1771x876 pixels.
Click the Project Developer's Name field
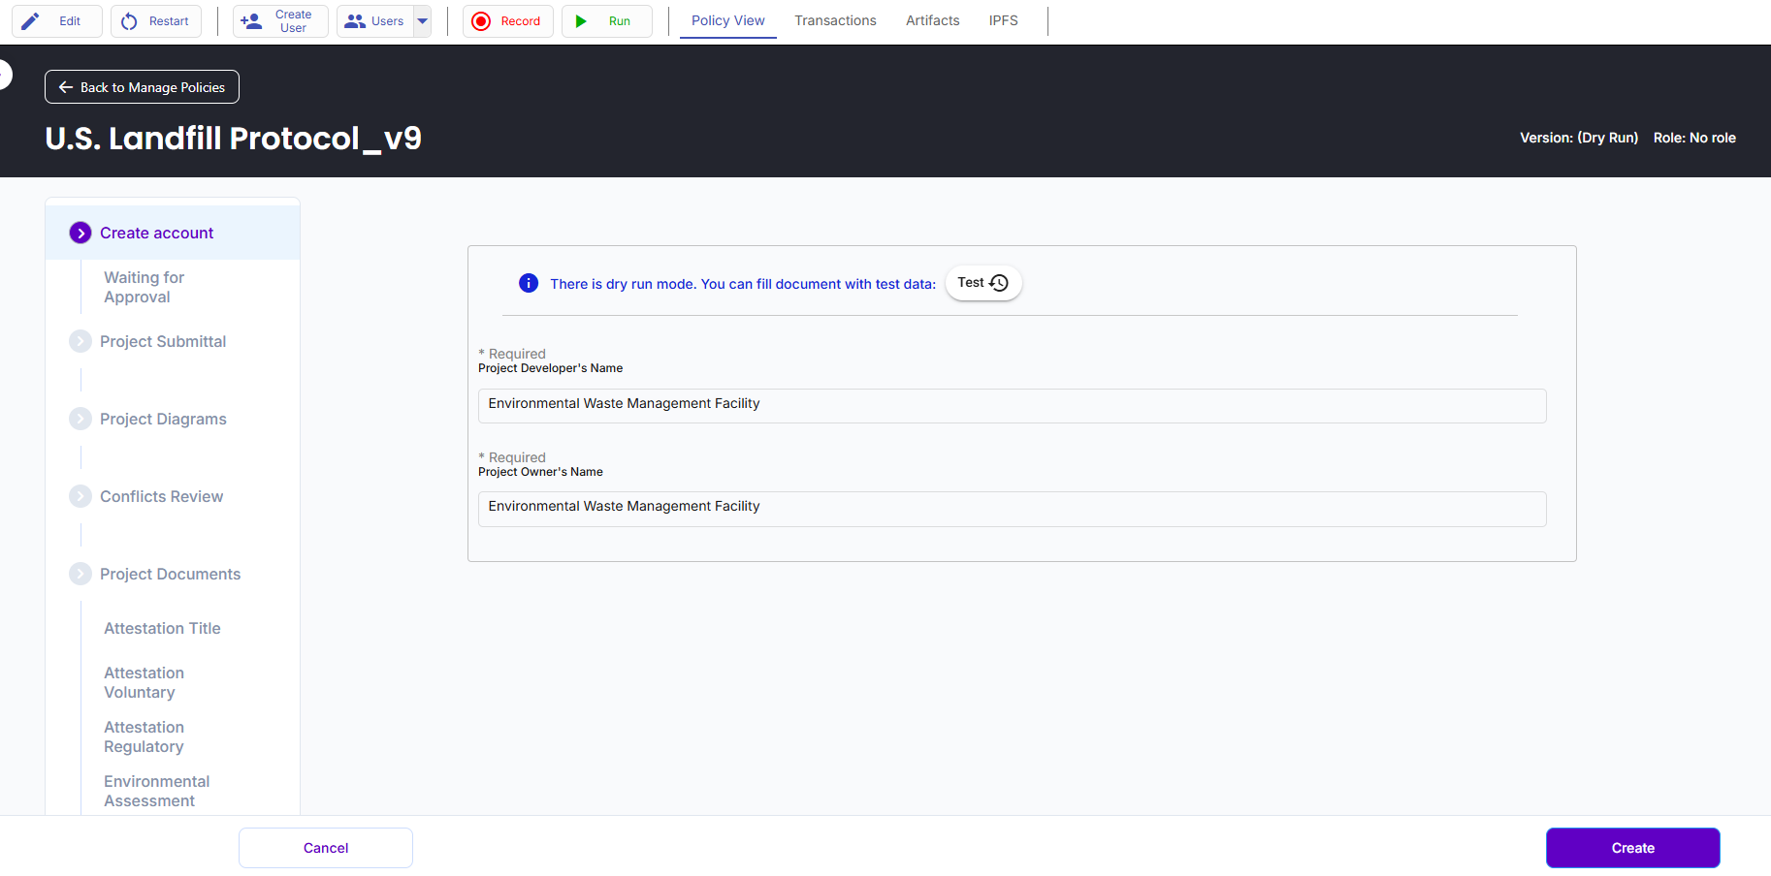[x=1012, y=405]
